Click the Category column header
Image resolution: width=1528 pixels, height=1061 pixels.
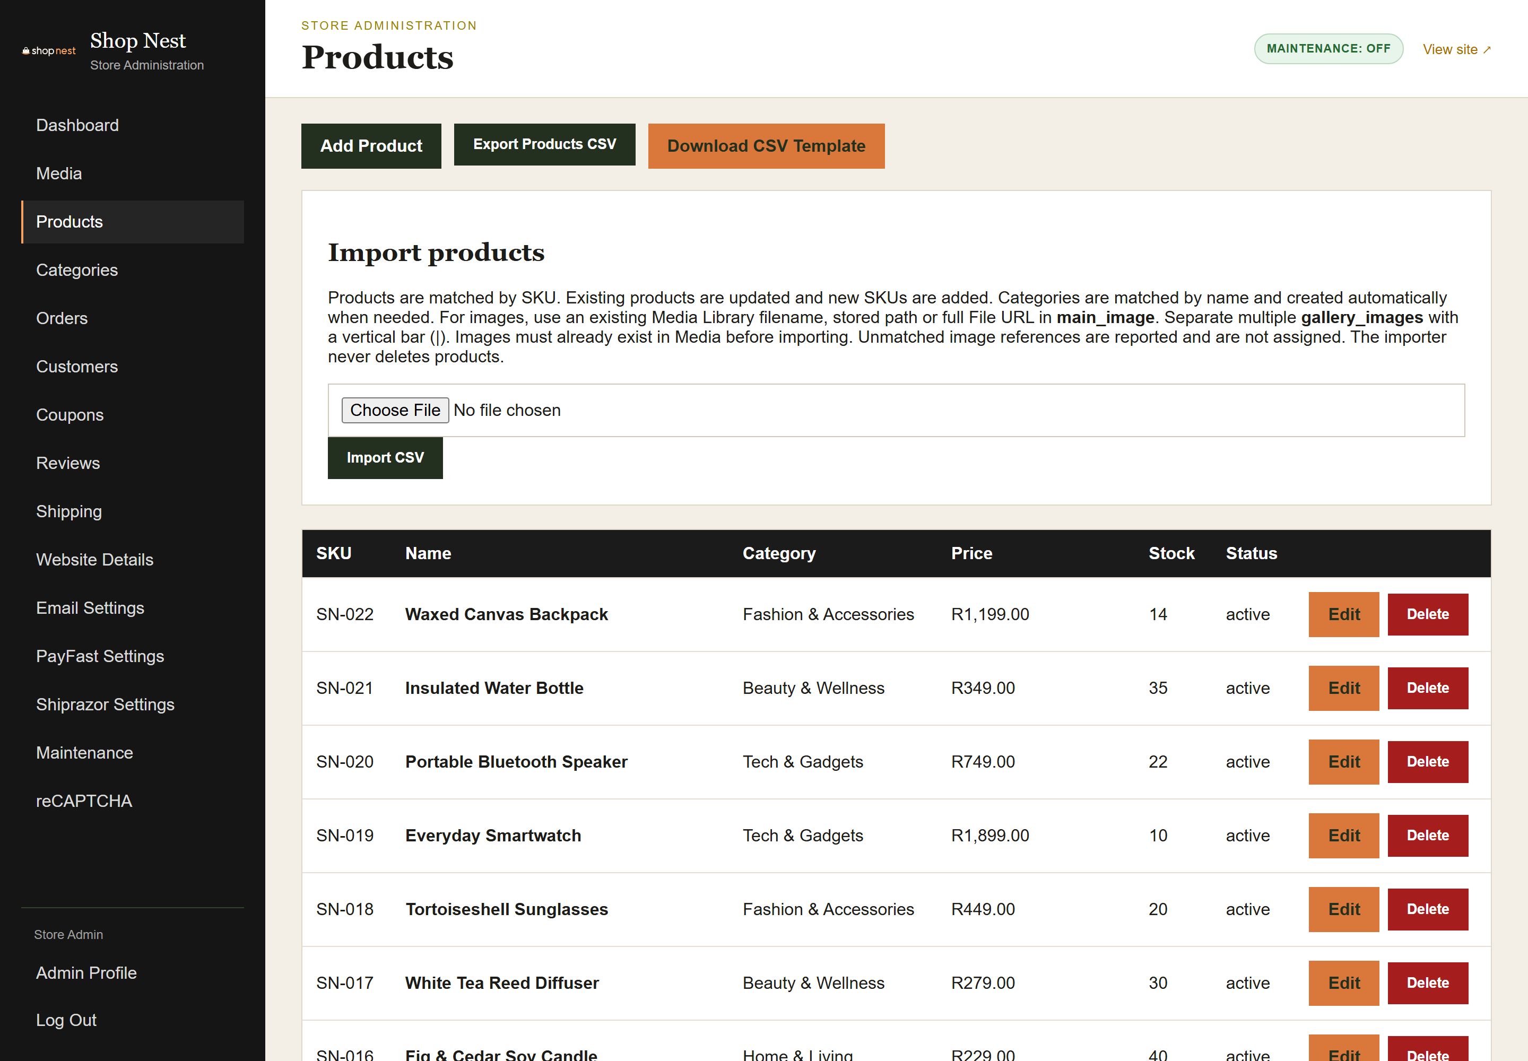coord(779,554)
